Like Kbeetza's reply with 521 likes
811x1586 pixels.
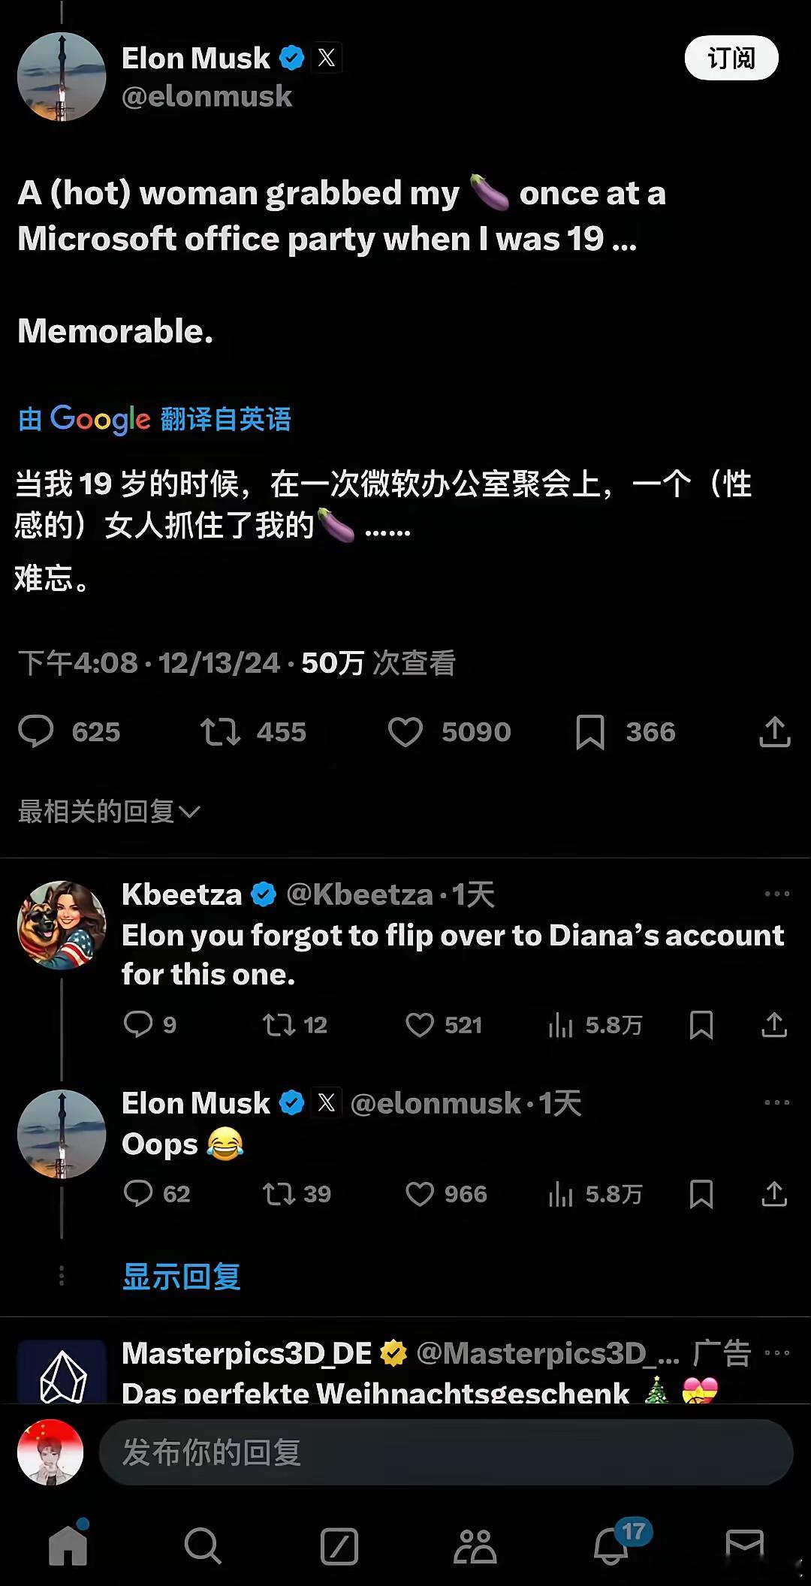420,1025
